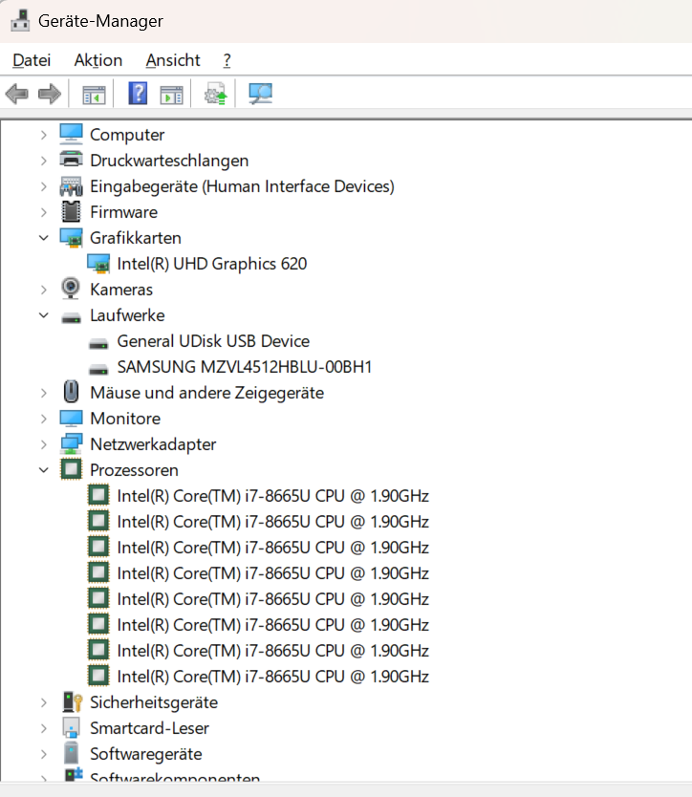Click the Eingabegeräte HID icon
The image size is (692, 797).
(71, 186)
